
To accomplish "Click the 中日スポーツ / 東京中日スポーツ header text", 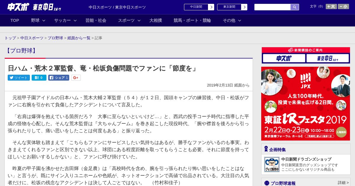I will click(x=117, y=7).
